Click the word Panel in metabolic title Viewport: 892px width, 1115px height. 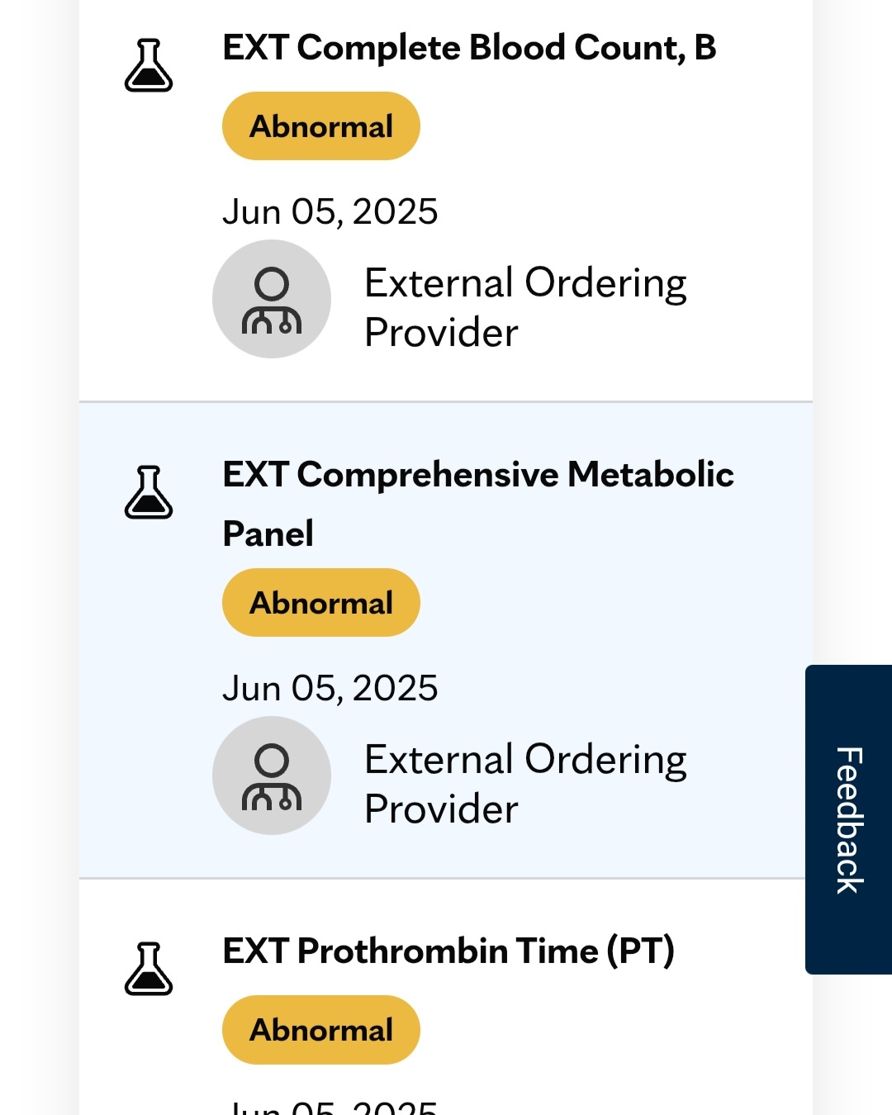(x=268, y=534)
